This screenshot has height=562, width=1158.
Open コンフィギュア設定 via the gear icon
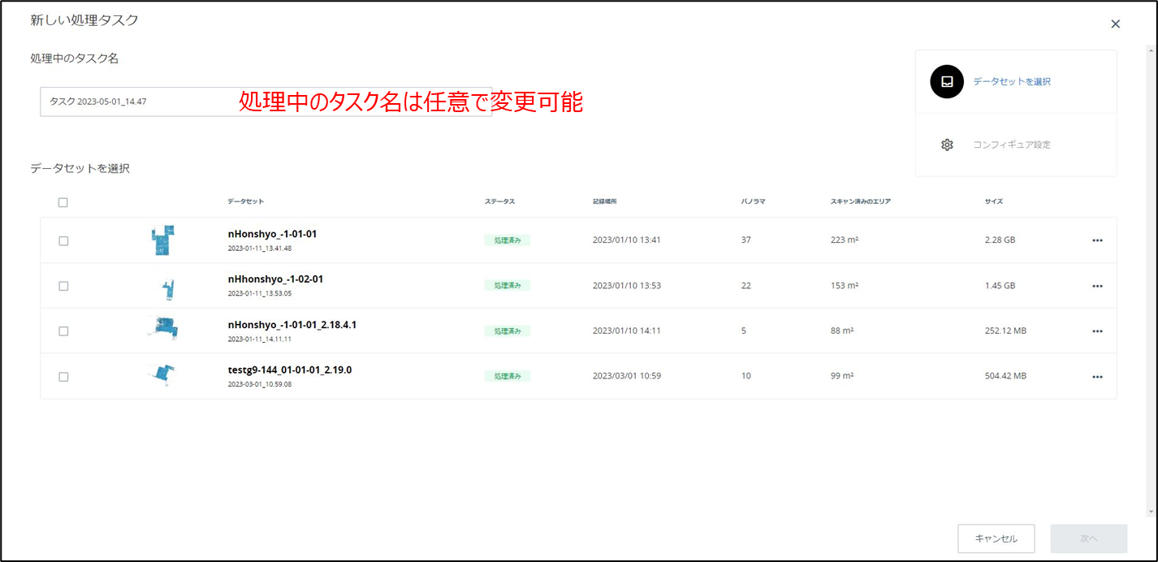click(x=947, y=144)
